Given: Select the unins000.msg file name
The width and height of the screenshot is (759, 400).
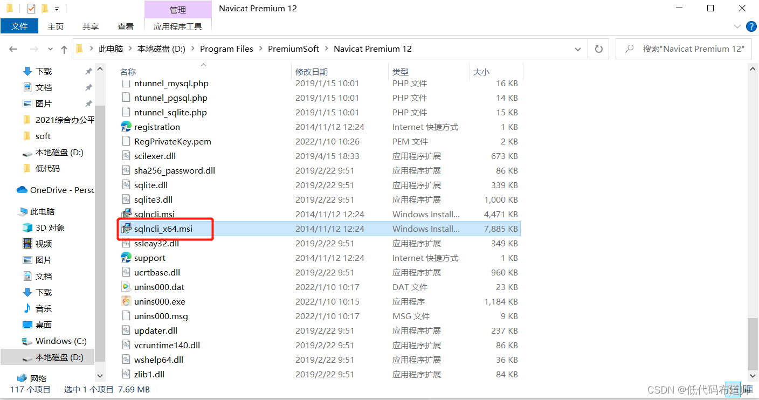Looking at the screenshot, I should [161, 316].
